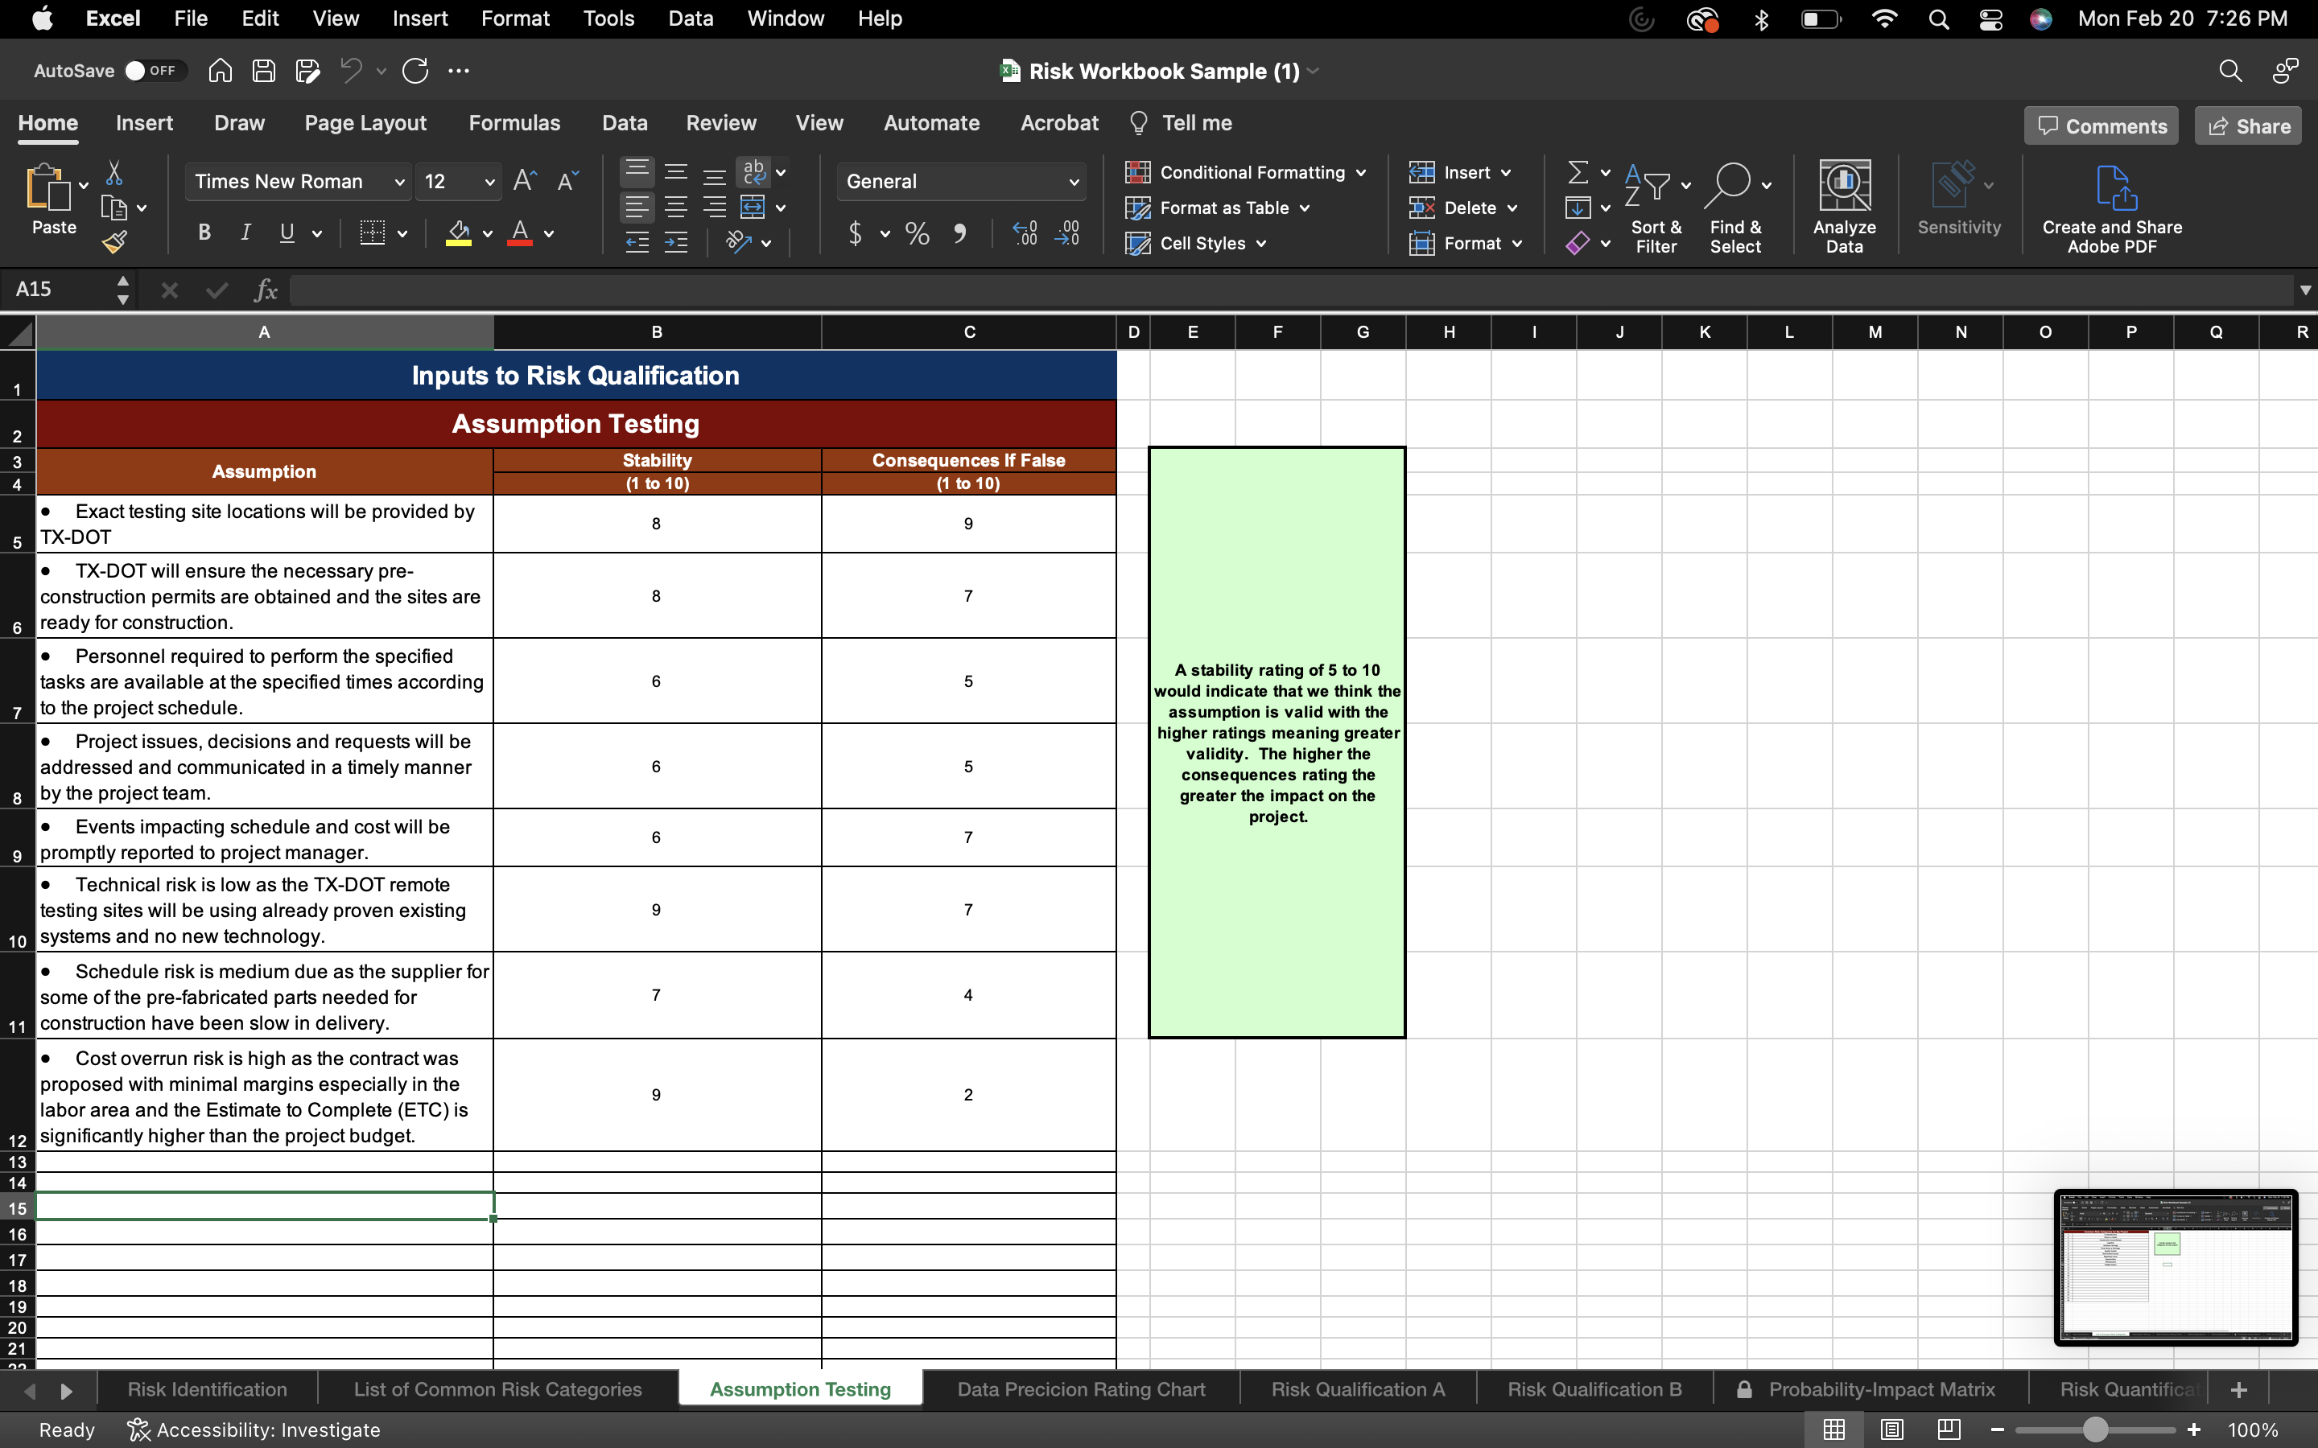Click the Cut scissors icon
The height and width of the screenshot is (1448, 2318).
pos(114,173)
